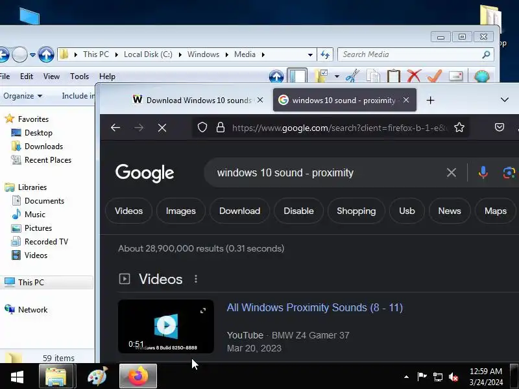Select Recent Places in navigation pane
Viewport: 519px width, 389px height.
(x=48, y=160)
